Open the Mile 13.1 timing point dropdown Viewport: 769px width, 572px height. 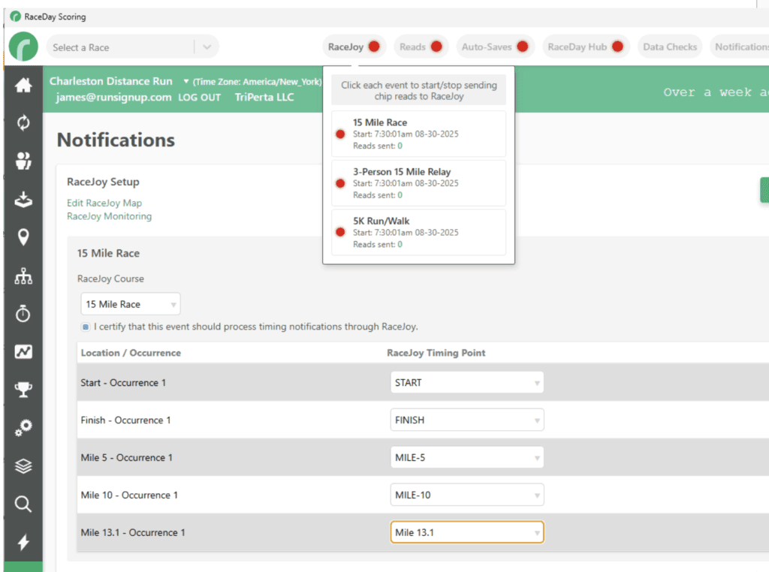[x=467, y=532]
